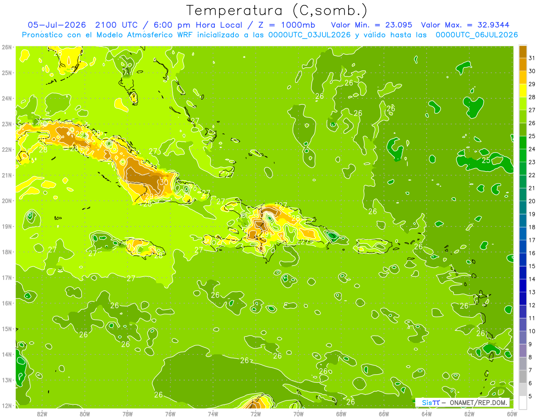Click the colorbar scale label "28"
This screenshot has width=544, height=420.
[x=532, y=97]
